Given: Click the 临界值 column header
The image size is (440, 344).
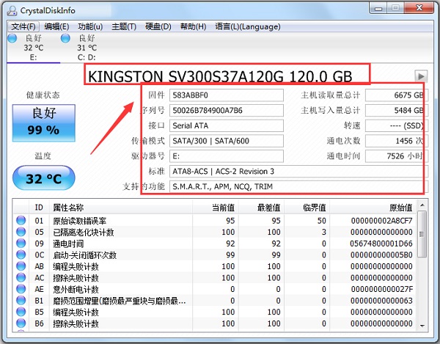Looking at the screenshot, I should [x=307, y=208].
